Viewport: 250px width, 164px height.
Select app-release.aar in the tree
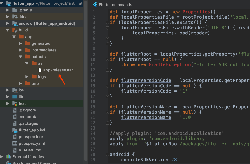pos(58,70)
